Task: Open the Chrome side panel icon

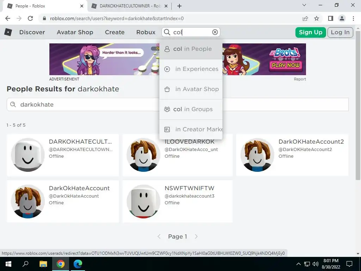Action: (331, 18)
